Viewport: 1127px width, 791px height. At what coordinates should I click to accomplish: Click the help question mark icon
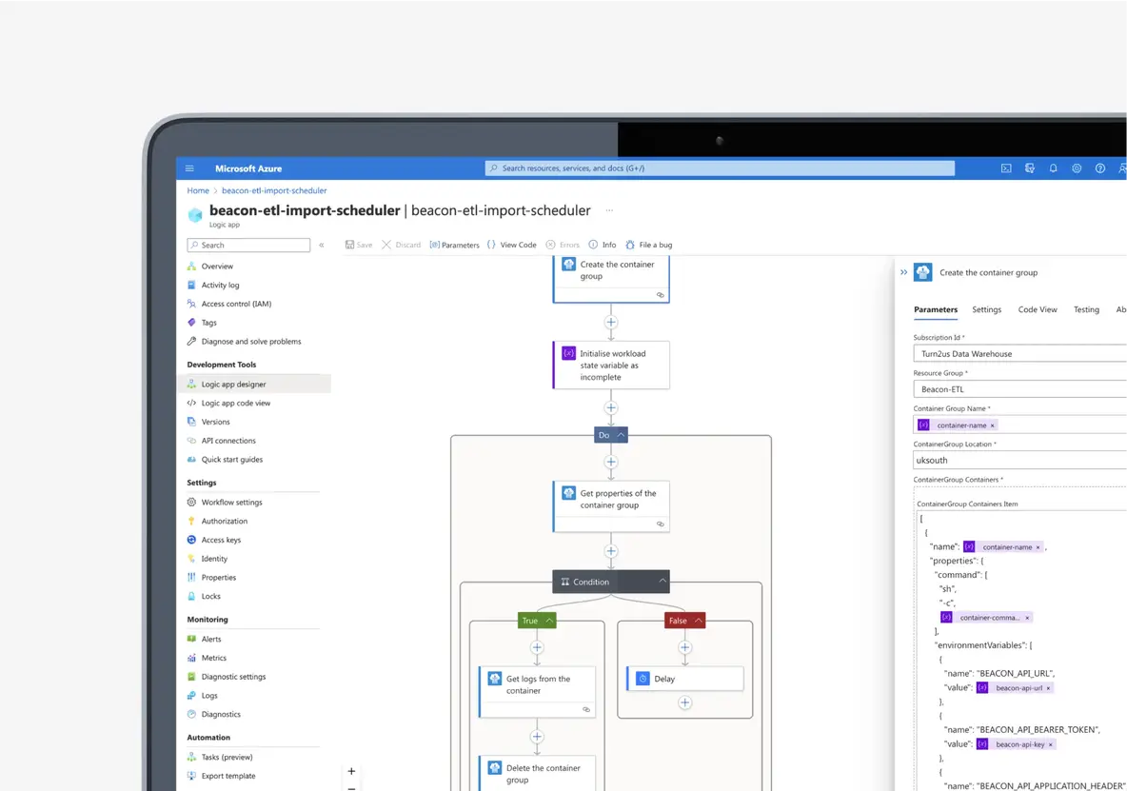[x=1100, y=168]
